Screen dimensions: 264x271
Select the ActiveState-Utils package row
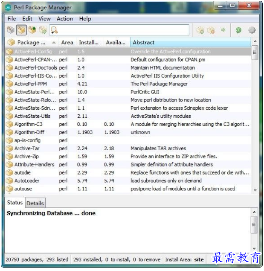click(128, 116)
